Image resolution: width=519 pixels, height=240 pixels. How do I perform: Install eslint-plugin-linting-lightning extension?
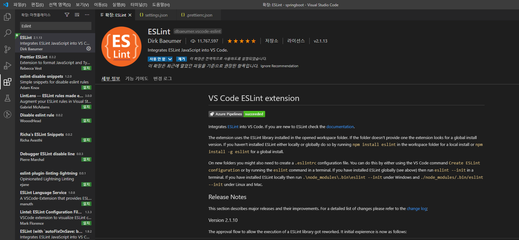point(86,184)
